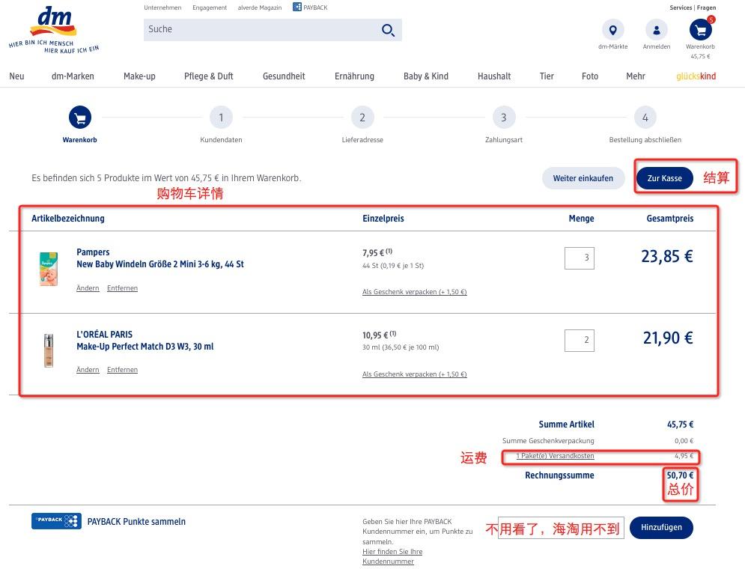Click the Rechnungssumme value 50,70 €

coord(680,475)
